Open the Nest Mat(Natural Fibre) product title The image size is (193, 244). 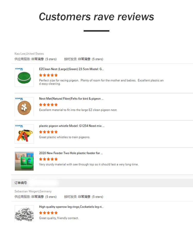[x=71, y=99]
